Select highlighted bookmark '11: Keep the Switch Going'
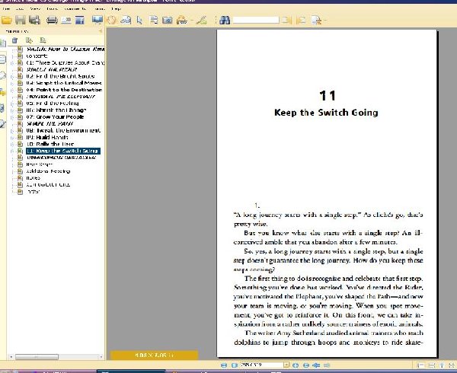 click(63, 151)
